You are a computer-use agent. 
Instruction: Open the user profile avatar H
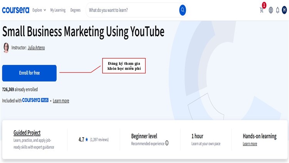click(x=284, y=10)
